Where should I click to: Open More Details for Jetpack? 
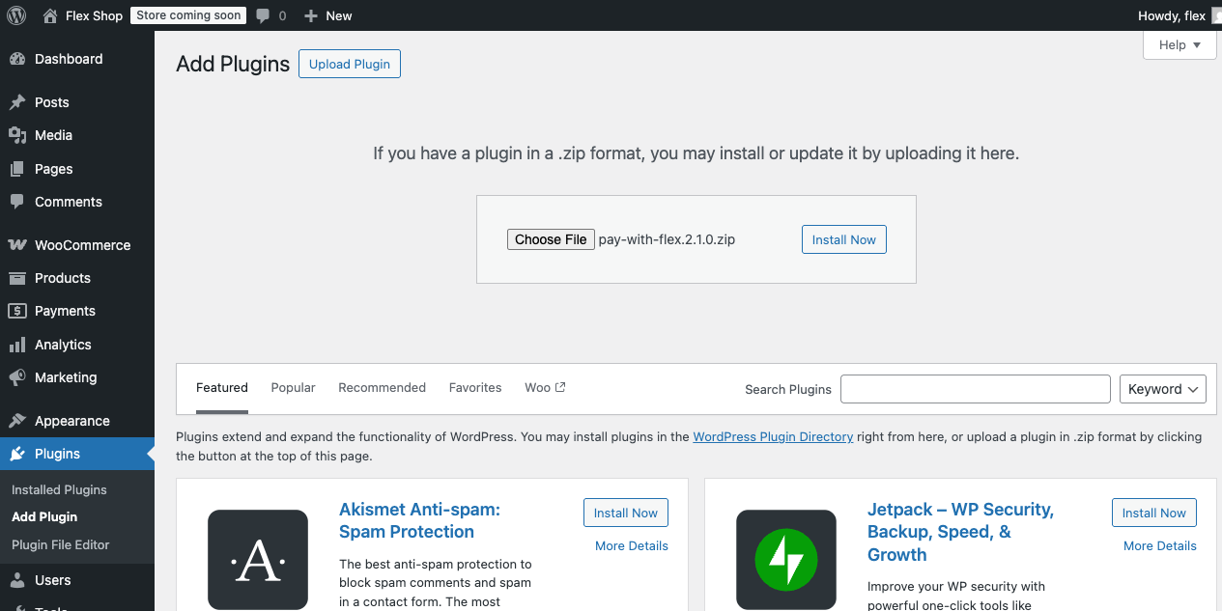[x=1160, y=545]
